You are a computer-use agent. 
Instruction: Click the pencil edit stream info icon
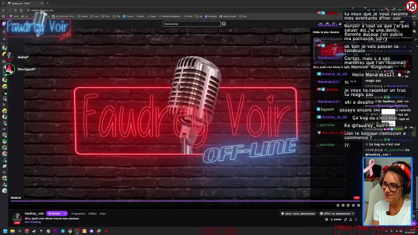tap(345, 219)
